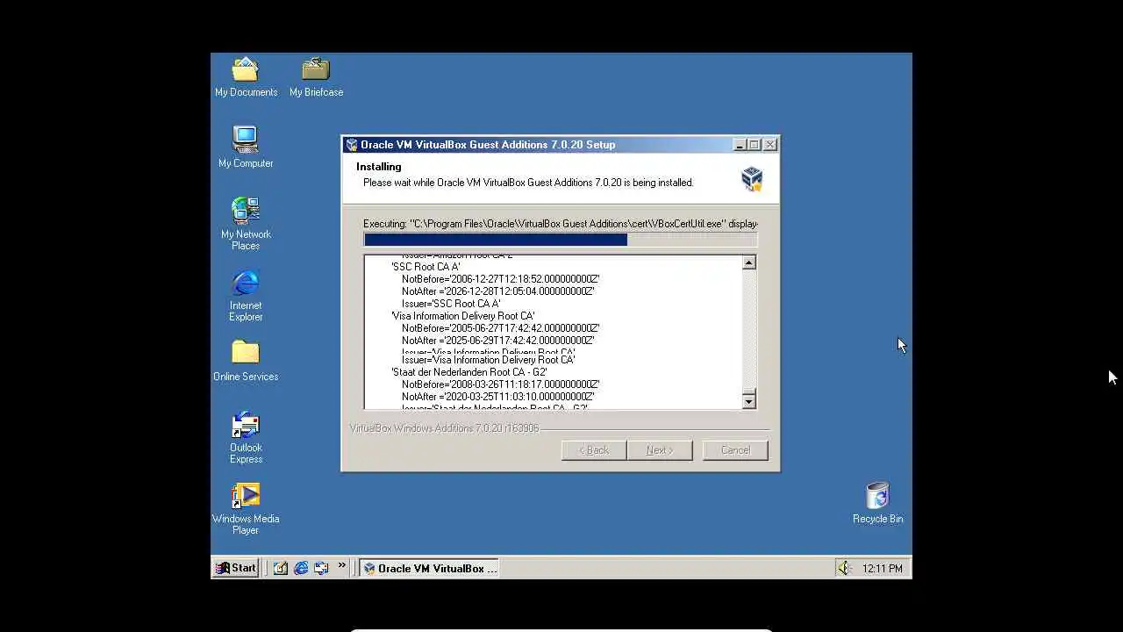Click the Oracle VM VirtualBox taskbar button
Screen dimensions: 1123x632
[x=430, y=568]
